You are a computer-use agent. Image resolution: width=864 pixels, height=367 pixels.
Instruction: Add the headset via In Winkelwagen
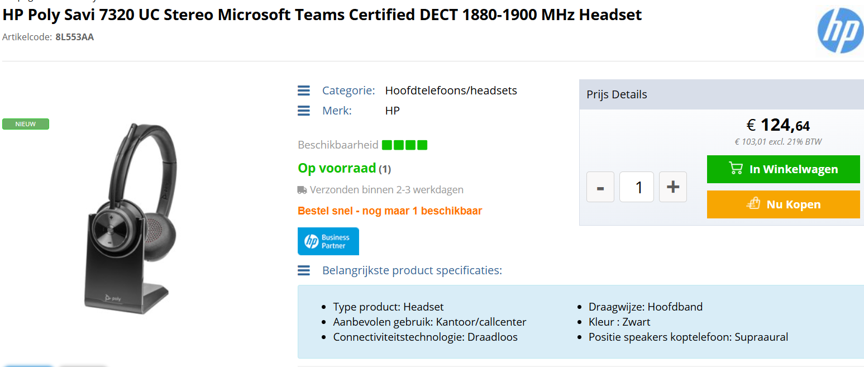point(784,169)
